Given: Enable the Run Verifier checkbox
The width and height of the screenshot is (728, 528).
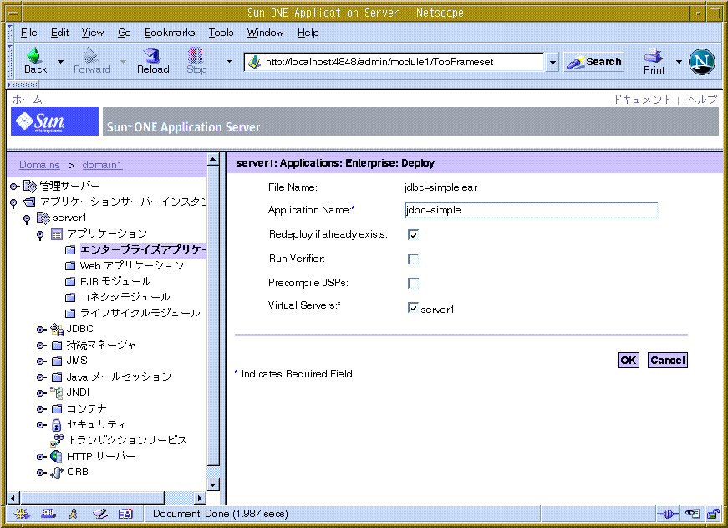Looking at the screenshot, I should (x=413, y=259).
